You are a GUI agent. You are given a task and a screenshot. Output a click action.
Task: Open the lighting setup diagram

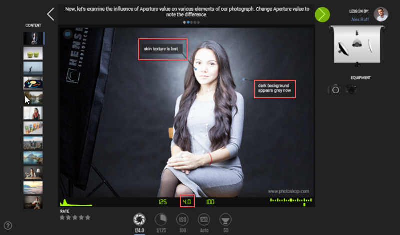coord(357,46)
